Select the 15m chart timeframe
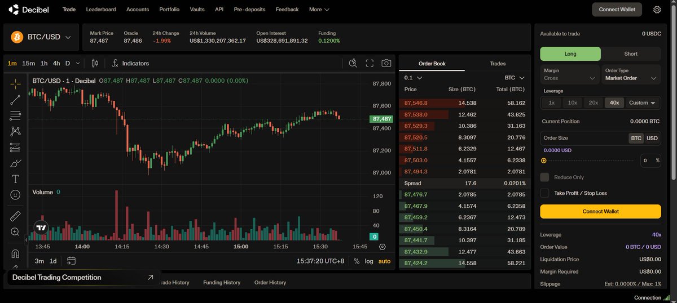 (28, 63)
